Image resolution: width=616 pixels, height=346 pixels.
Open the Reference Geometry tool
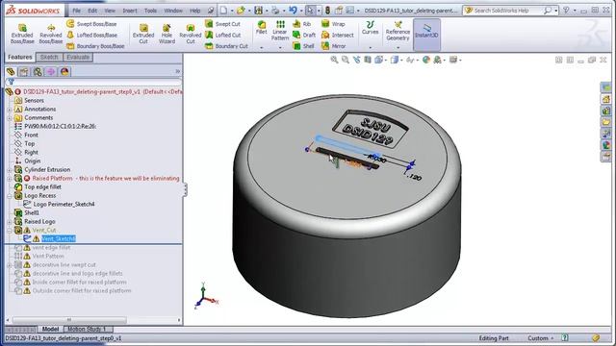(398, 31)
